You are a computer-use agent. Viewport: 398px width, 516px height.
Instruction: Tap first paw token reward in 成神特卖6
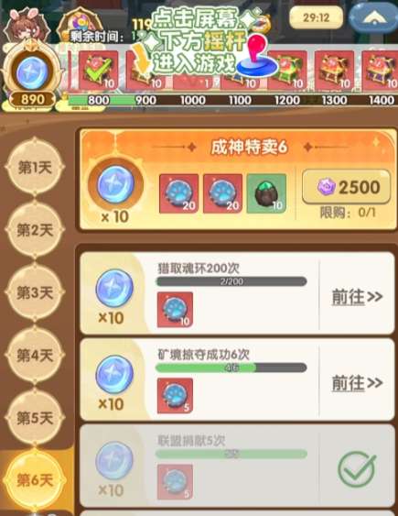[x=178, y=193]
